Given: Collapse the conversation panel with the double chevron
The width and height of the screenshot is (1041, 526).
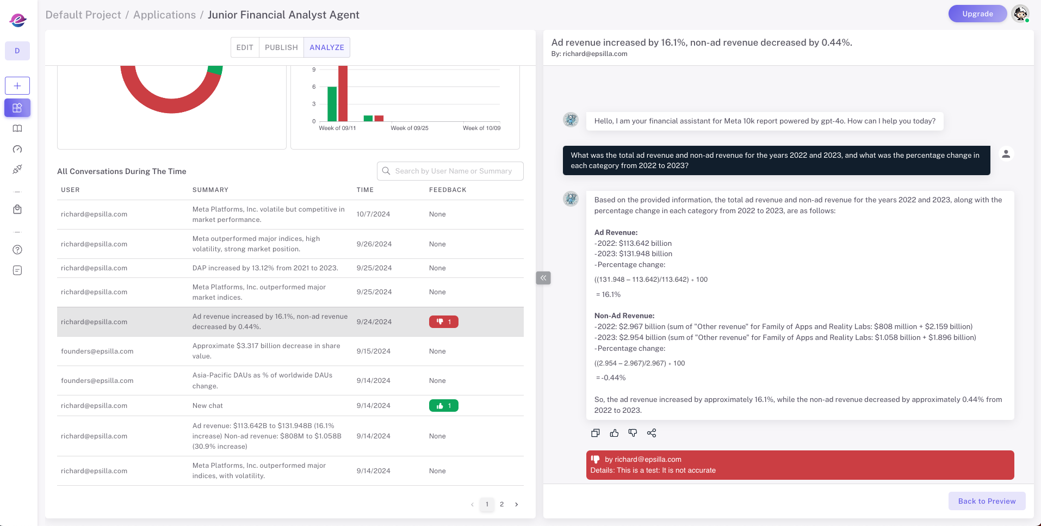Looking at the screenshot, I should pos(543,278).
